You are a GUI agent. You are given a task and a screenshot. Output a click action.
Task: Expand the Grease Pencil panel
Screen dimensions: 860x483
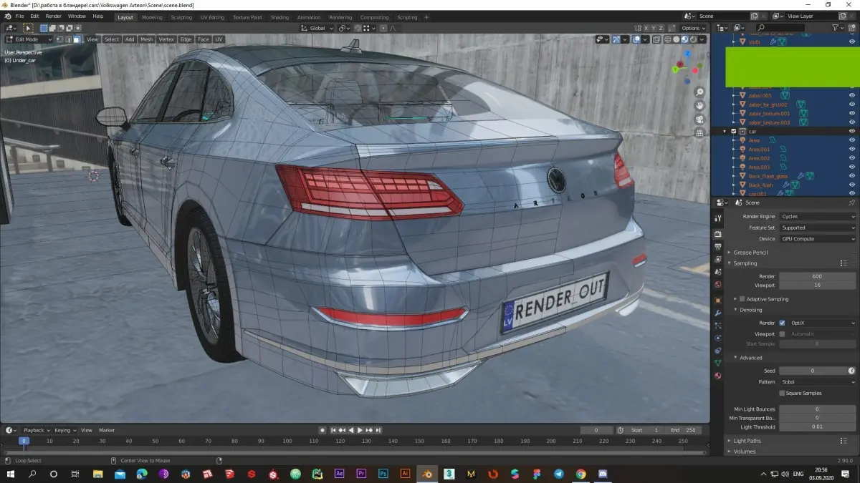[750, 253]
